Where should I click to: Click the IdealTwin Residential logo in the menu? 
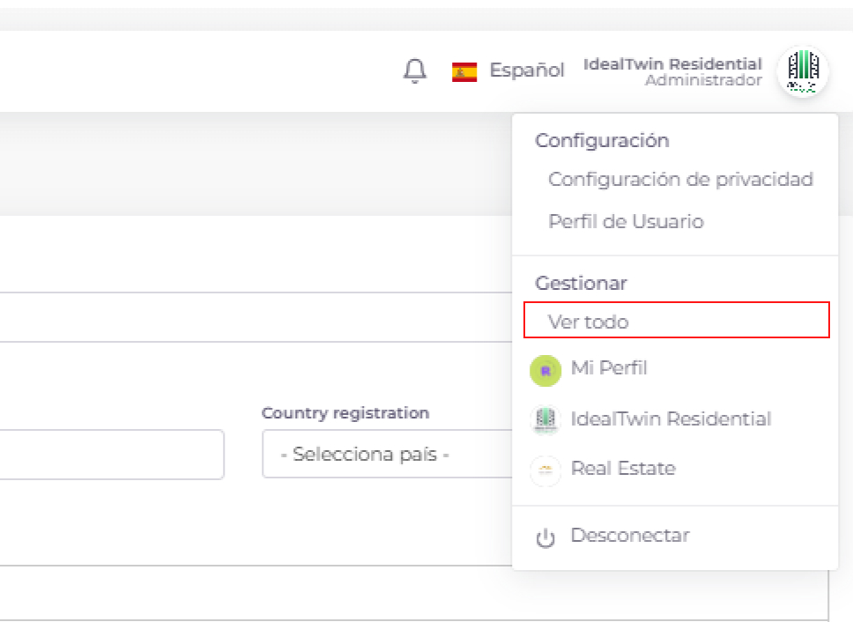point(545,420)
